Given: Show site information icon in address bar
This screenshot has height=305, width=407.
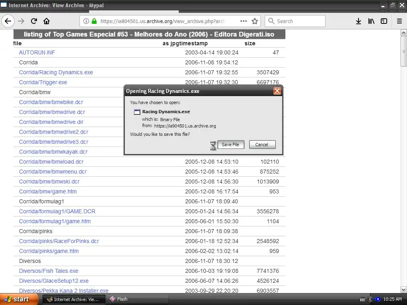Looking at the screenshot, I should click(x=86, y=21).
